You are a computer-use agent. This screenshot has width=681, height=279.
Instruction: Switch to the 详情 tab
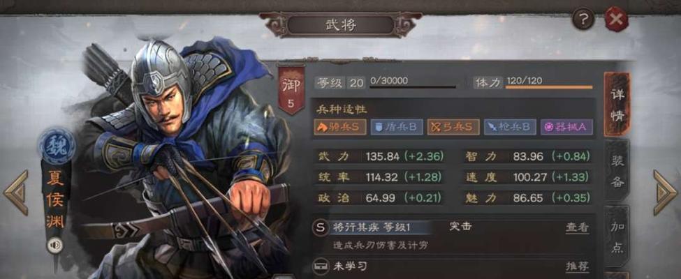point(617,105)
